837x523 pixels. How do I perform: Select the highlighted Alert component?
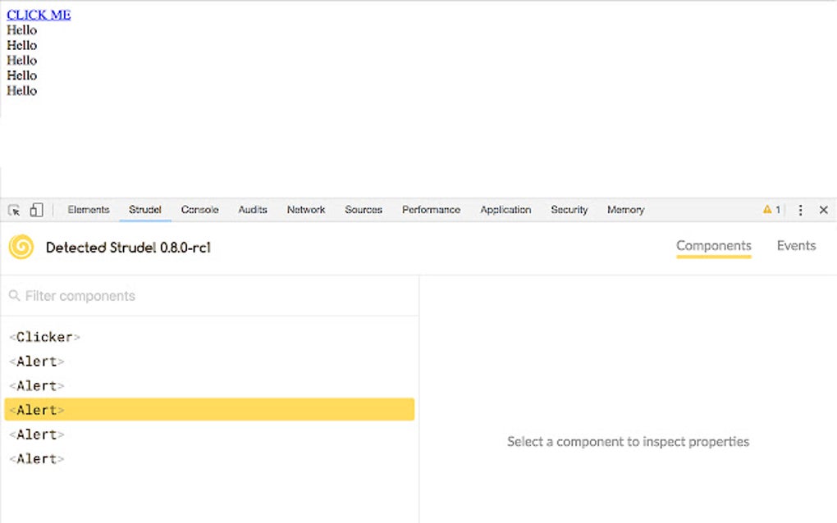click(x=37, y=409)
